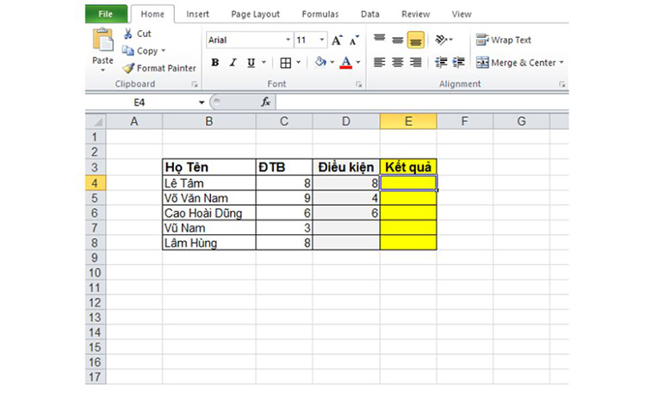Open Underline style dropdown arrow
Image resolution: width=646 pixels, height=396 pixels.
point(264,63)
